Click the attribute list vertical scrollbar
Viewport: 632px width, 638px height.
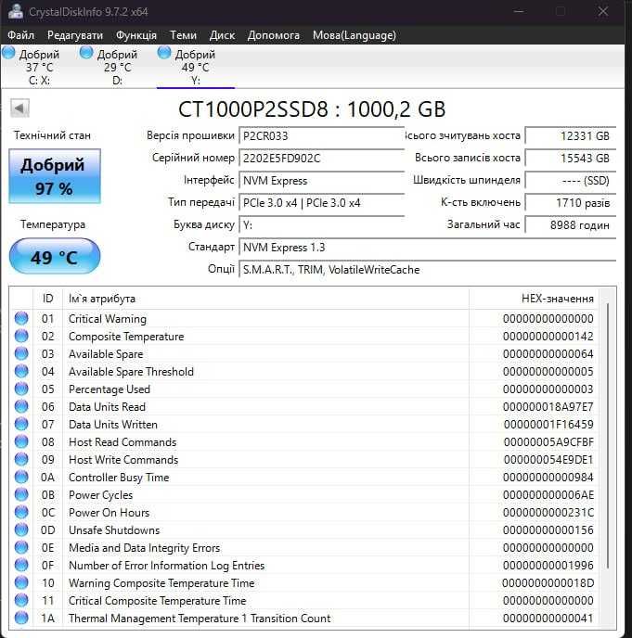pos(607,435)
